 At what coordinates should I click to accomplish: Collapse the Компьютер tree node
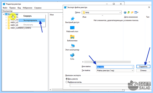coord(4,14)
